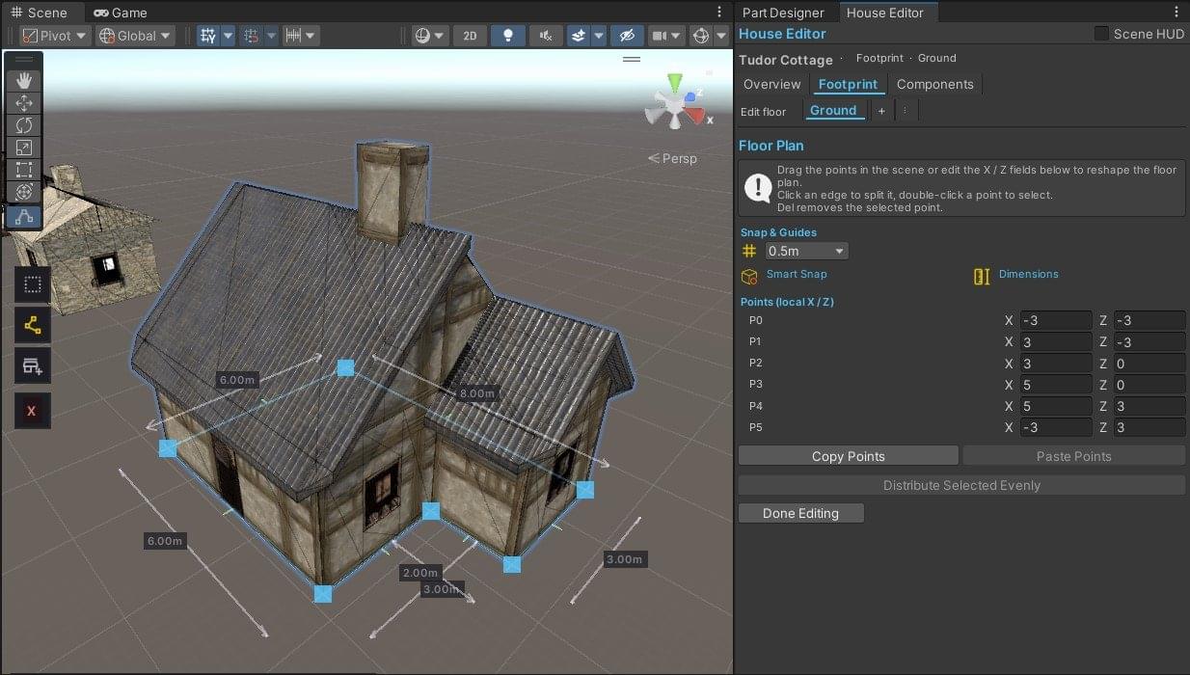Click the Dimensions ruler icon
This screenshot has width=1190, height=675.
pos(982,277)
